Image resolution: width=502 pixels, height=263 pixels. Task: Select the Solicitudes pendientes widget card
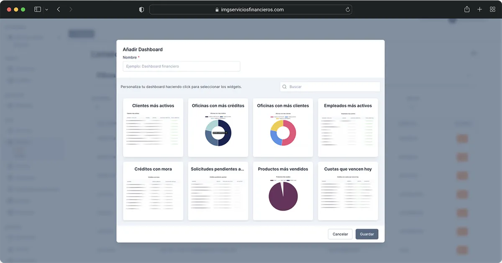218,191
